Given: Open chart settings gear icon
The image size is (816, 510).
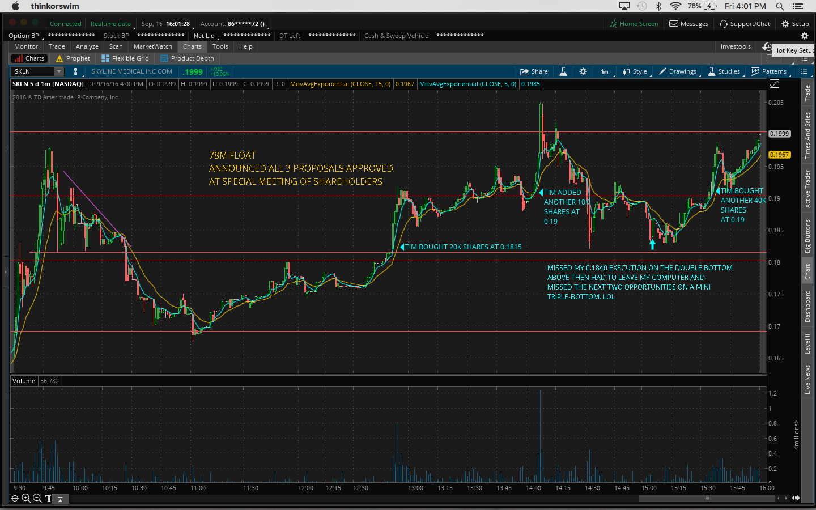Looking at the screenshot, I should [x=583, y=71].
